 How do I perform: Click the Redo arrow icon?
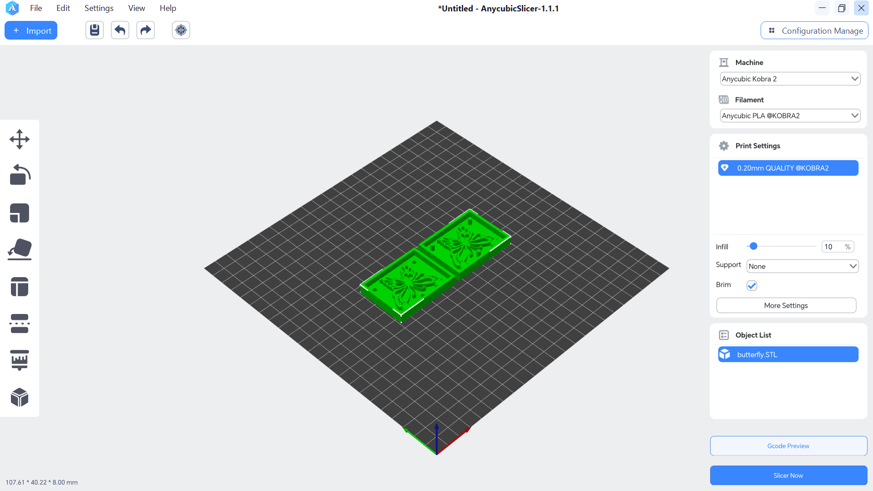(x=146, y=30)
